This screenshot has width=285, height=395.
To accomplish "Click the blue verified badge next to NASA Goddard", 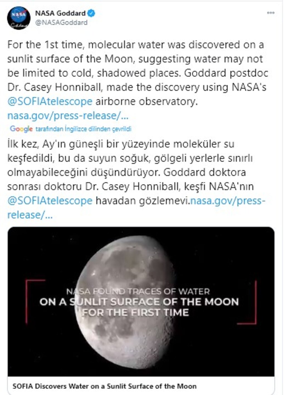I will [92, 13].
